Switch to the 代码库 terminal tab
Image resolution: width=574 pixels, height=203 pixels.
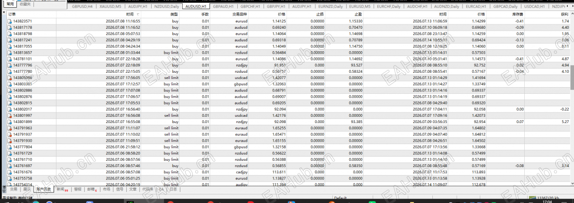click(x=148, y=189)
